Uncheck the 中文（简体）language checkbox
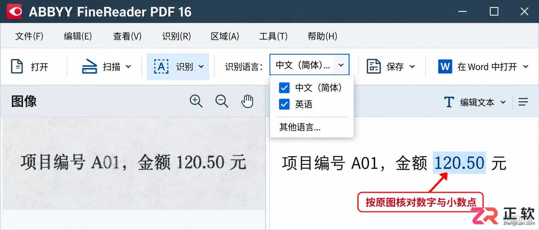The height and width of the screenshot is (230, 539). [284, 88]
